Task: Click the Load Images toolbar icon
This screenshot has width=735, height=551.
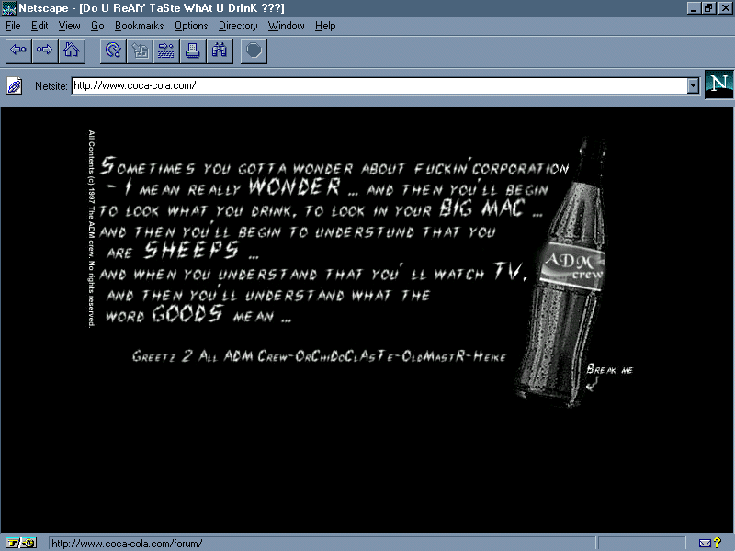Action: click(140, 50)
